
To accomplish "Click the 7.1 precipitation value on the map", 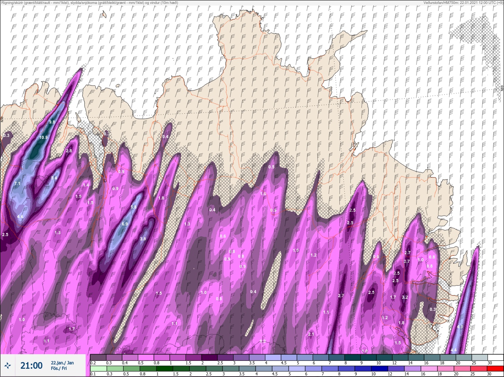I will 17,184.
